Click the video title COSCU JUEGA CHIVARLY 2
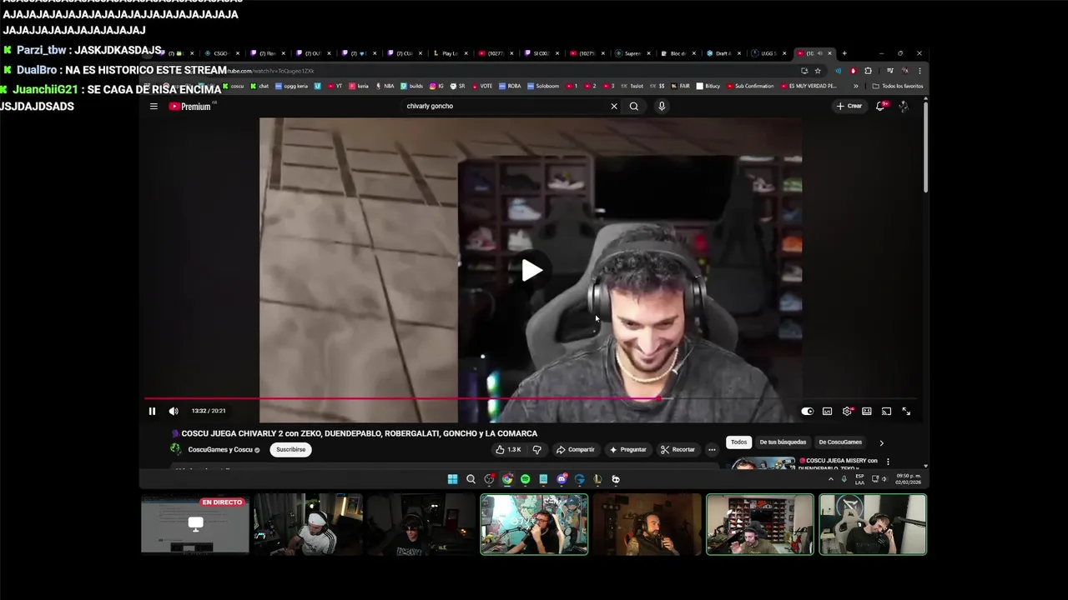The width and height of the screenshot is (1068, 600). [x=360, y=433]
